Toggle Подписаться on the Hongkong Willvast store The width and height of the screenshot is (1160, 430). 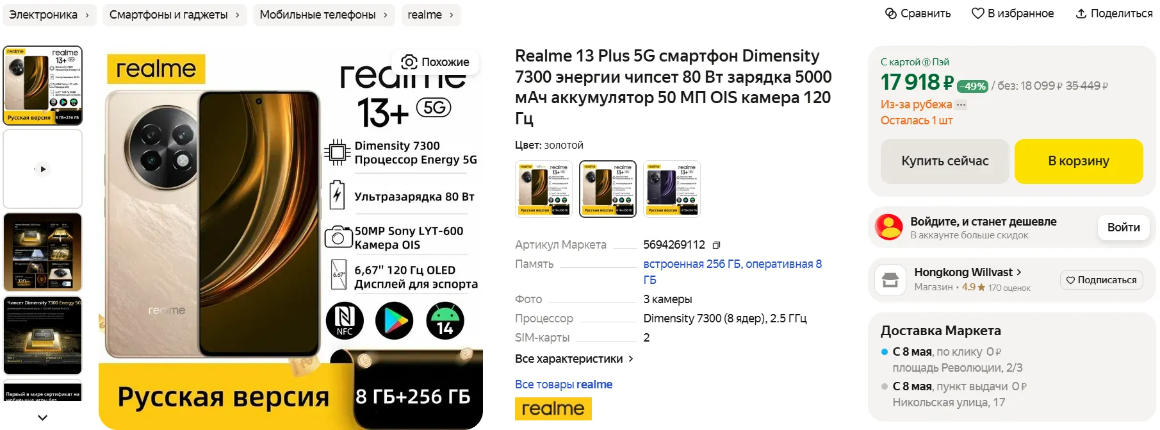tap(1101, 280)
